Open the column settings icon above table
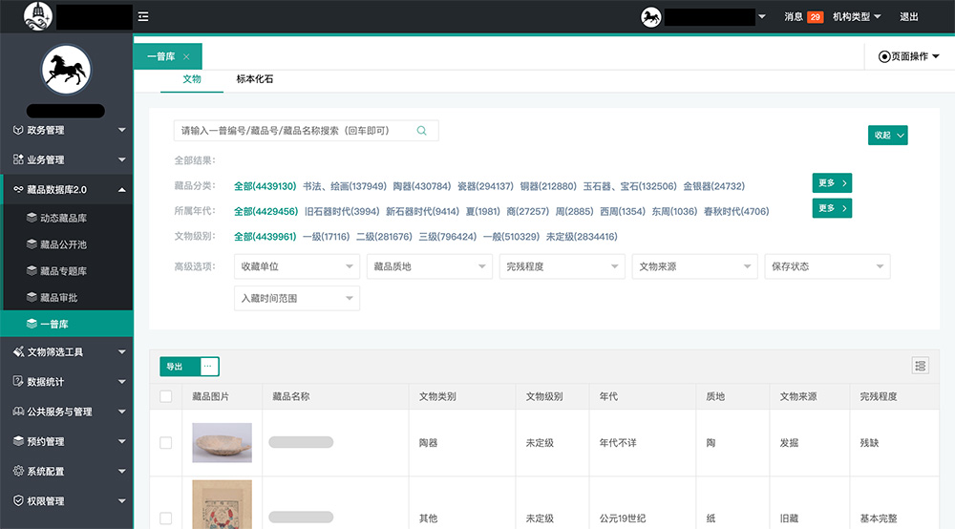The width and height of the screenshot is (955, 529). click(921, 366)
